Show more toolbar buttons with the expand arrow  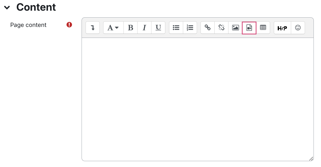[x=93, y=27]
